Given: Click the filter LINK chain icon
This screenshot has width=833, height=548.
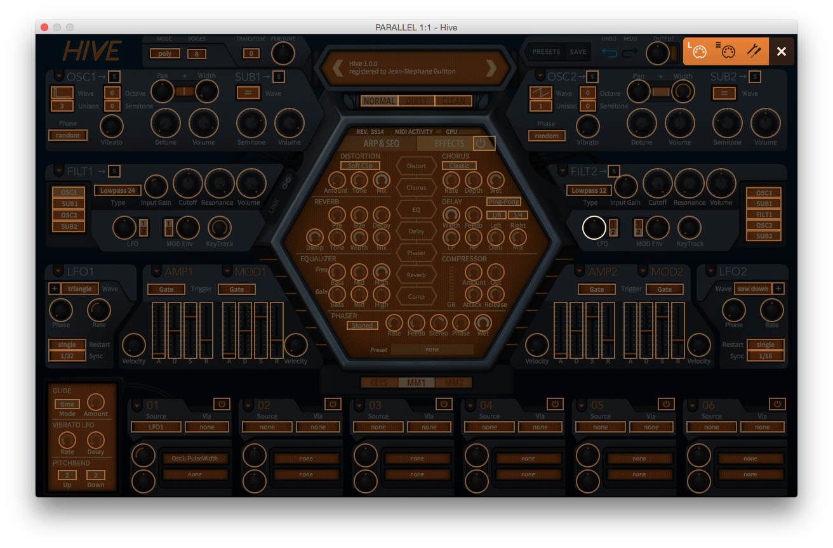Looking at the screenshot, I should [x=286, y=184].
